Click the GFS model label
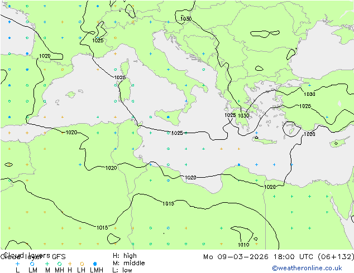Viewport: 354px width, 273px height. [59, 257]
